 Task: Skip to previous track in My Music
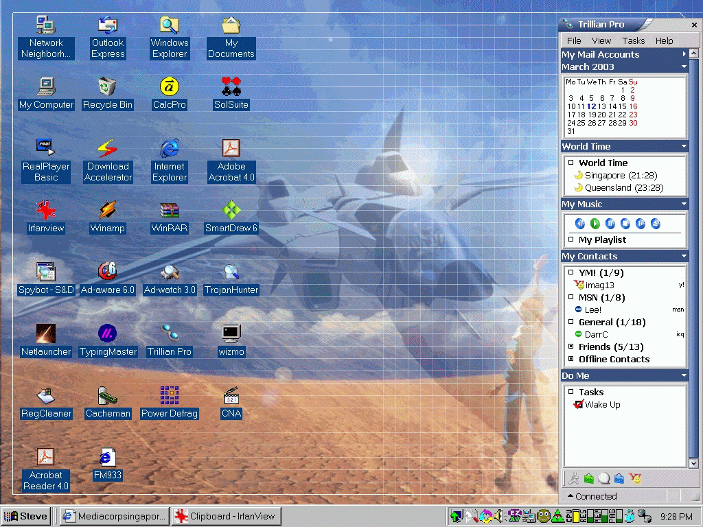579,223
